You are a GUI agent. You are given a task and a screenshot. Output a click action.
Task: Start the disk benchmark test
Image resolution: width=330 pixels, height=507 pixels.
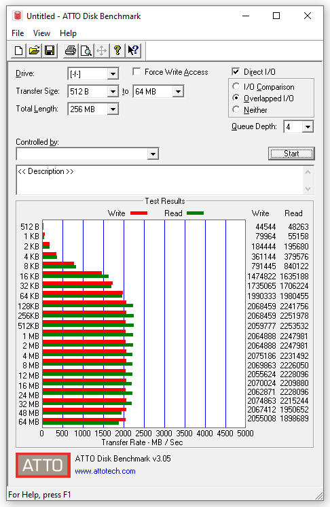click(x=291, y=154)
